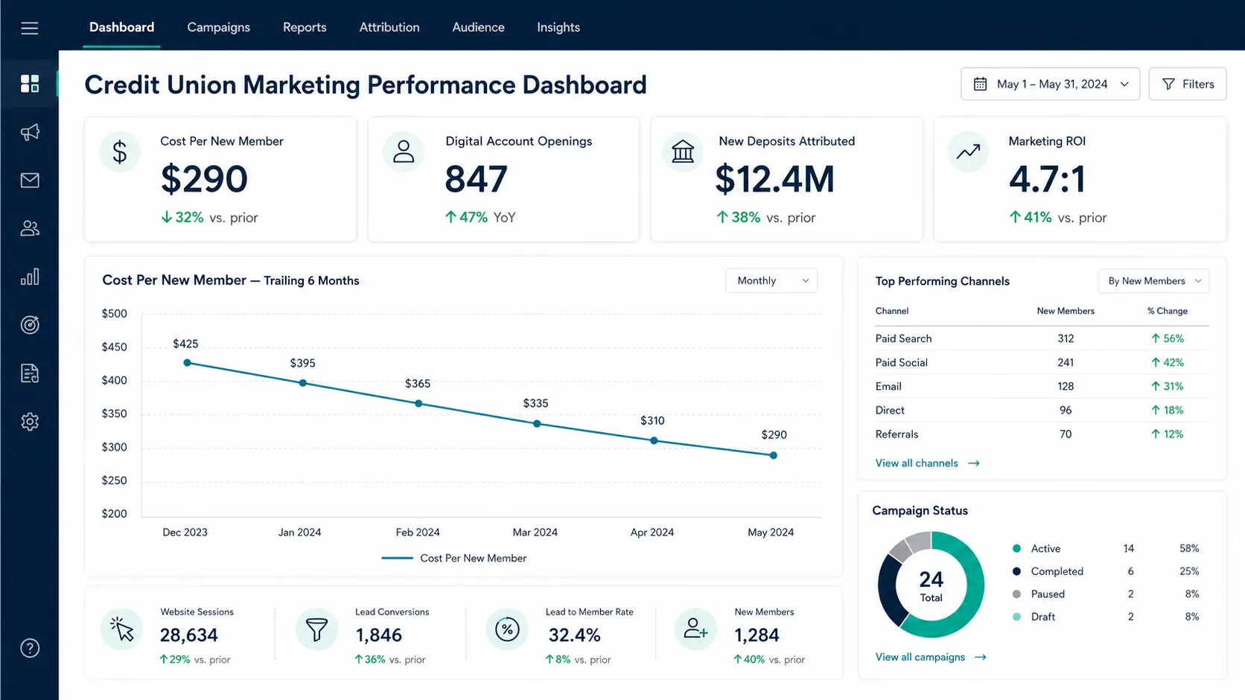This screenshot has height=700, width=1245.
Task: Select the dashboard grid sidebar icon
Action: click(x=30, y=83)
